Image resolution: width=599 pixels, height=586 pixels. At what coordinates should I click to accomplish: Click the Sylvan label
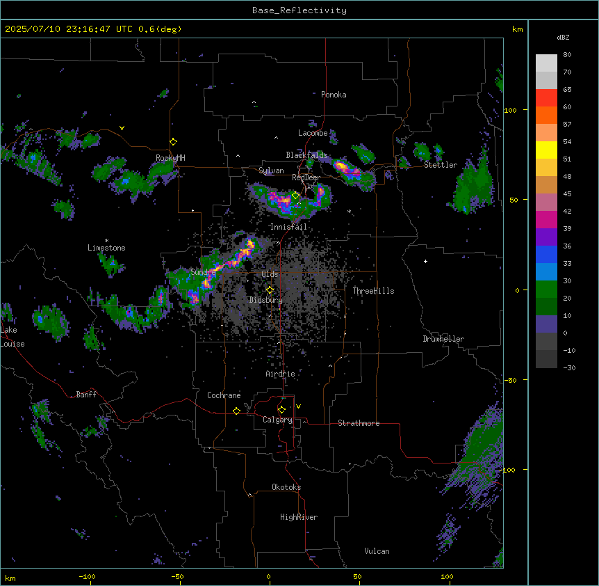click(x=271, y=171)
